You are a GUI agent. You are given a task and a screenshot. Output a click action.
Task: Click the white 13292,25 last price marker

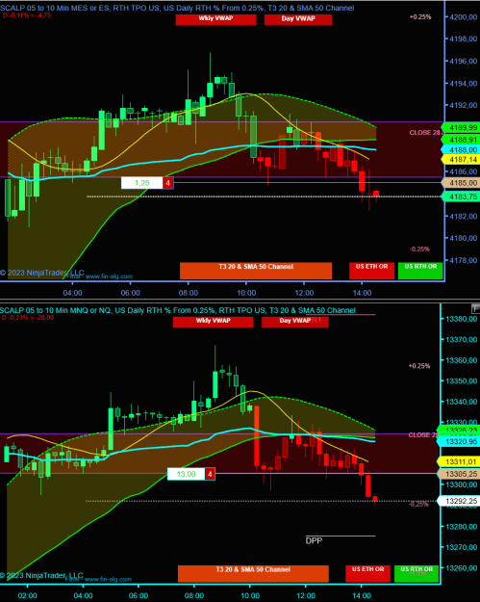pos(459,501)
